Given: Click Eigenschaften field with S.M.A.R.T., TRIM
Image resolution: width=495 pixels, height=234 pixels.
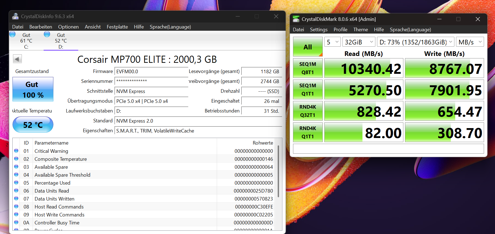Looking at the screenshot, I should pos(198,131).
